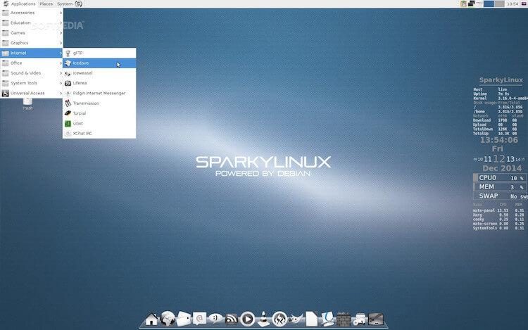Expand the Games submenu
Screen dimensions: 528x330
point(32,33)
